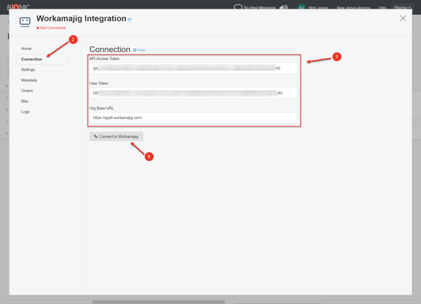The height and width of the screenshot is (304, 421).
Task: Click the Not Connected status text
Action: point(51,28)
